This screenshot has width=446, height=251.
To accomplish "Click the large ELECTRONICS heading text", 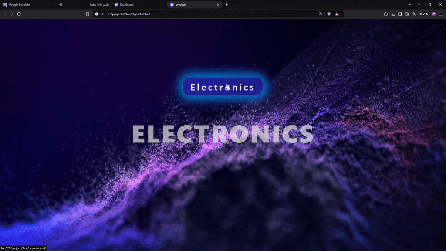I will pos(223,134).
